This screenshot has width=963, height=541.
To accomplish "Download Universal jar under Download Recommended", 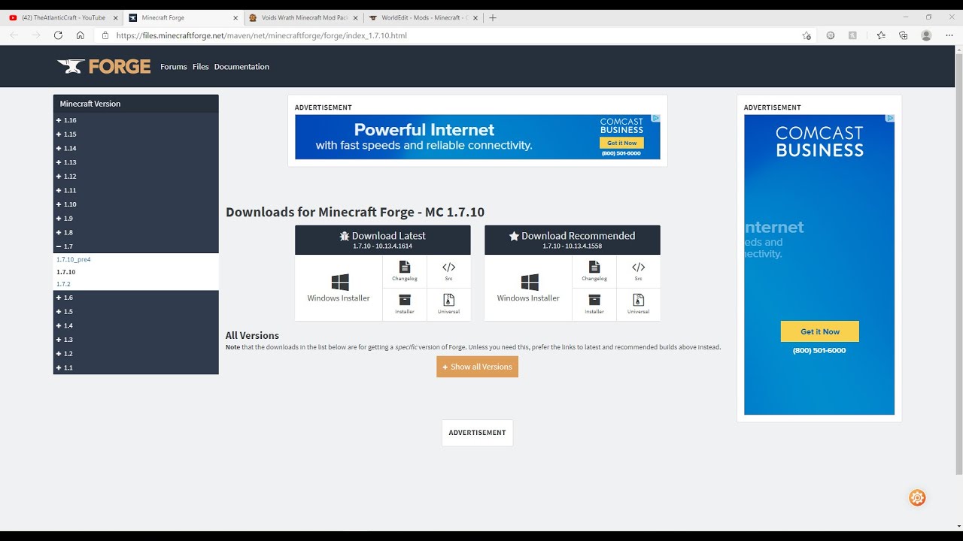I will [x=638, y=304].
